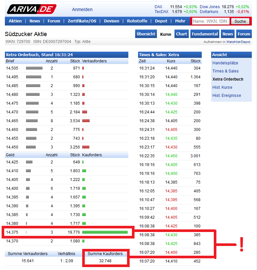The width and height of the screenshot is (257, 270).
Task: Click the Verhältnis value 1 : 2,09
Action: [67, 261]
